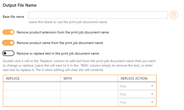
Task: Select third row cell in Replace column
Action: tap(32, 102)
